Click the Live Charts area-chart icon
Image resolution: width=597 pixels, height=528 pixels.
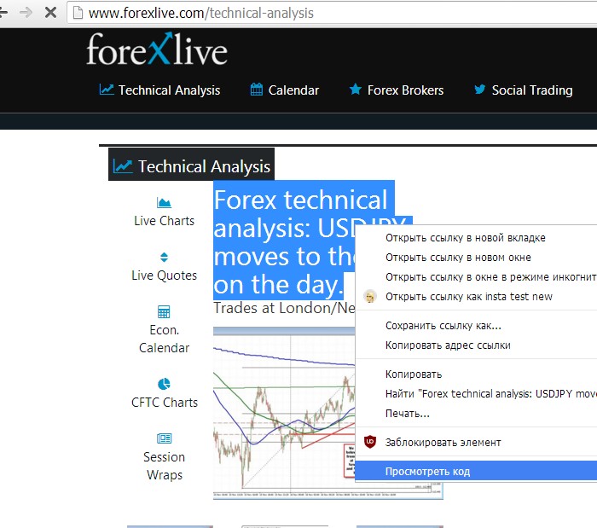pyautogui.click(x=164, y=202)
